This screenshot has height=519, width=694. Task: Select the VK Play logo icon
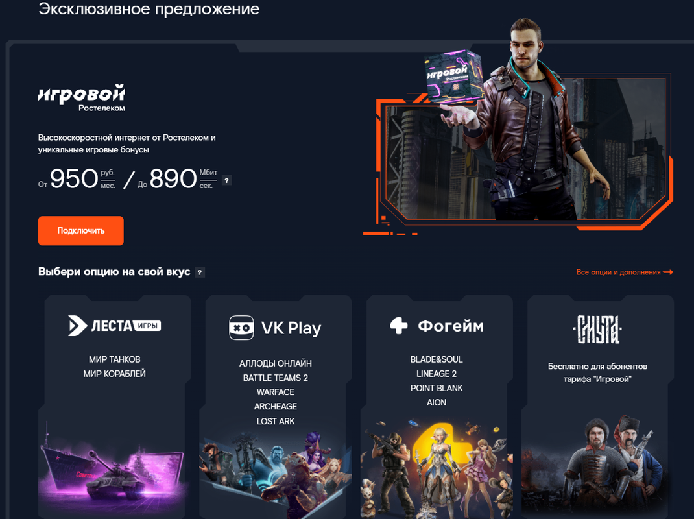tap(241, 328)
